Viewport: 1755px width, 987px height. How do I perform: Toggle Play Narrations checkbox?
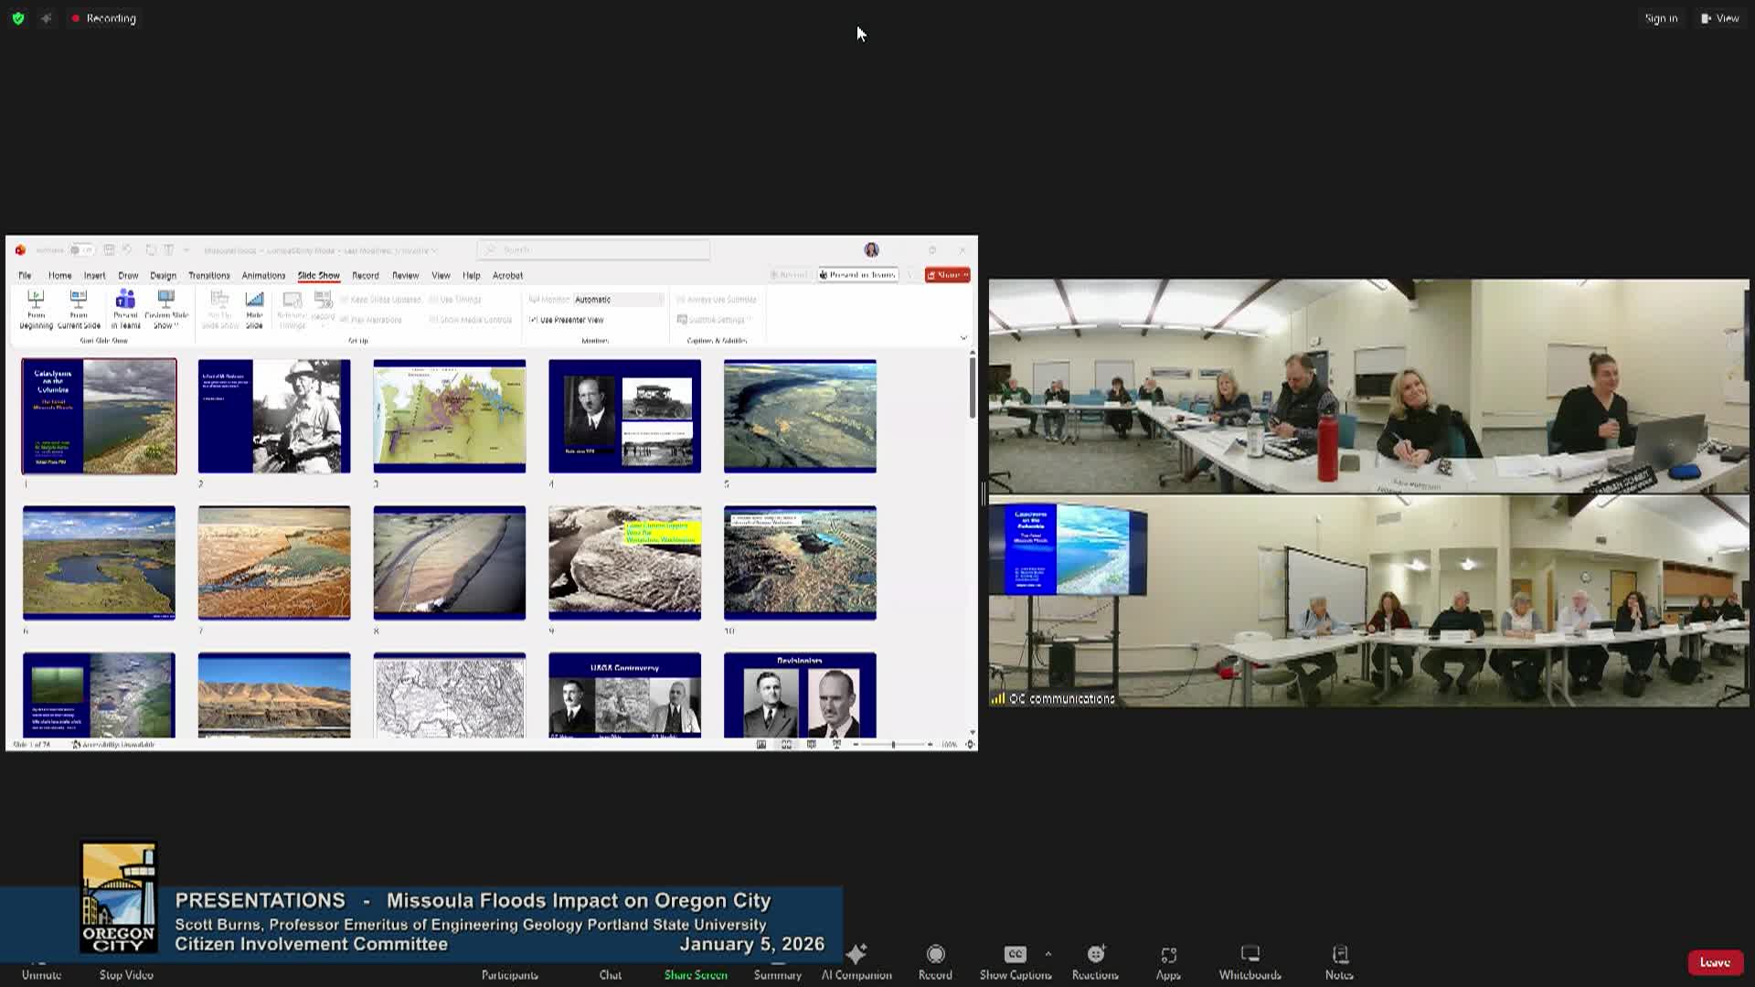tap(345, 320)
